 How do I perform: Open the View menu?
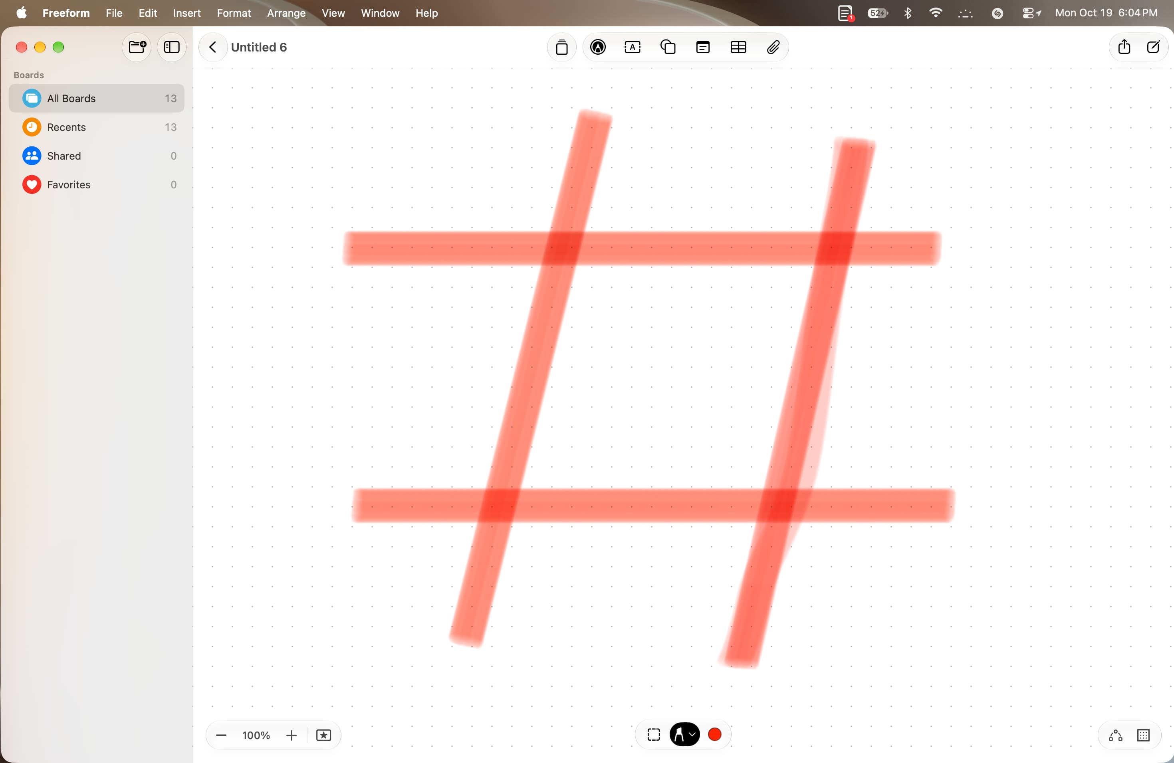click(x=333, y=13)
